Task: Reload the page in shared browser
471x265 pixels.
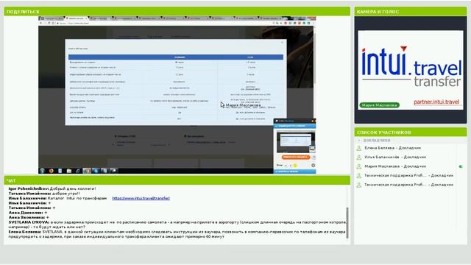Action: pos(49,23)
